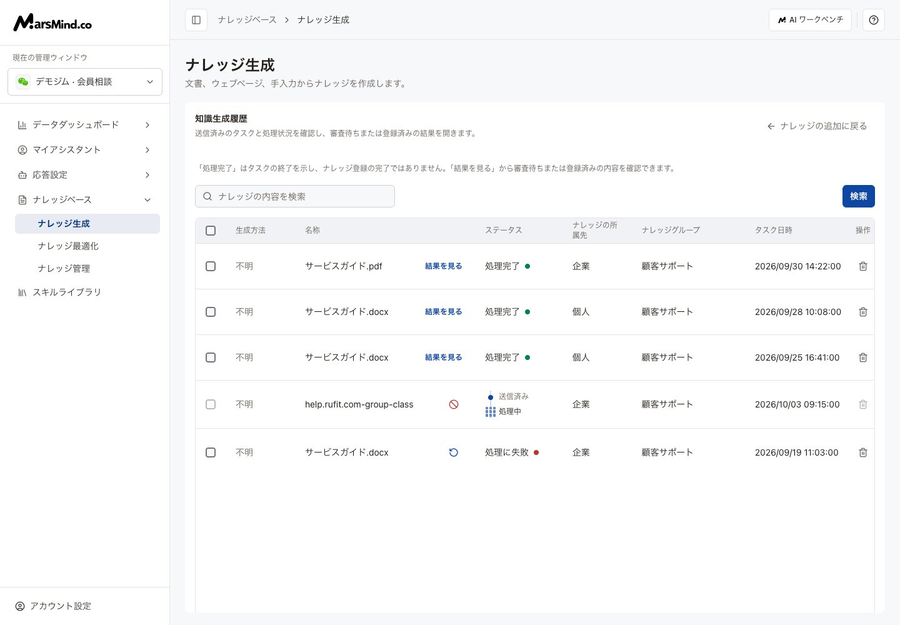Retry the failed サービスガイド.docx task
Image resolution: width=900 pixels, height=625 pixels.
coord(454,452)
